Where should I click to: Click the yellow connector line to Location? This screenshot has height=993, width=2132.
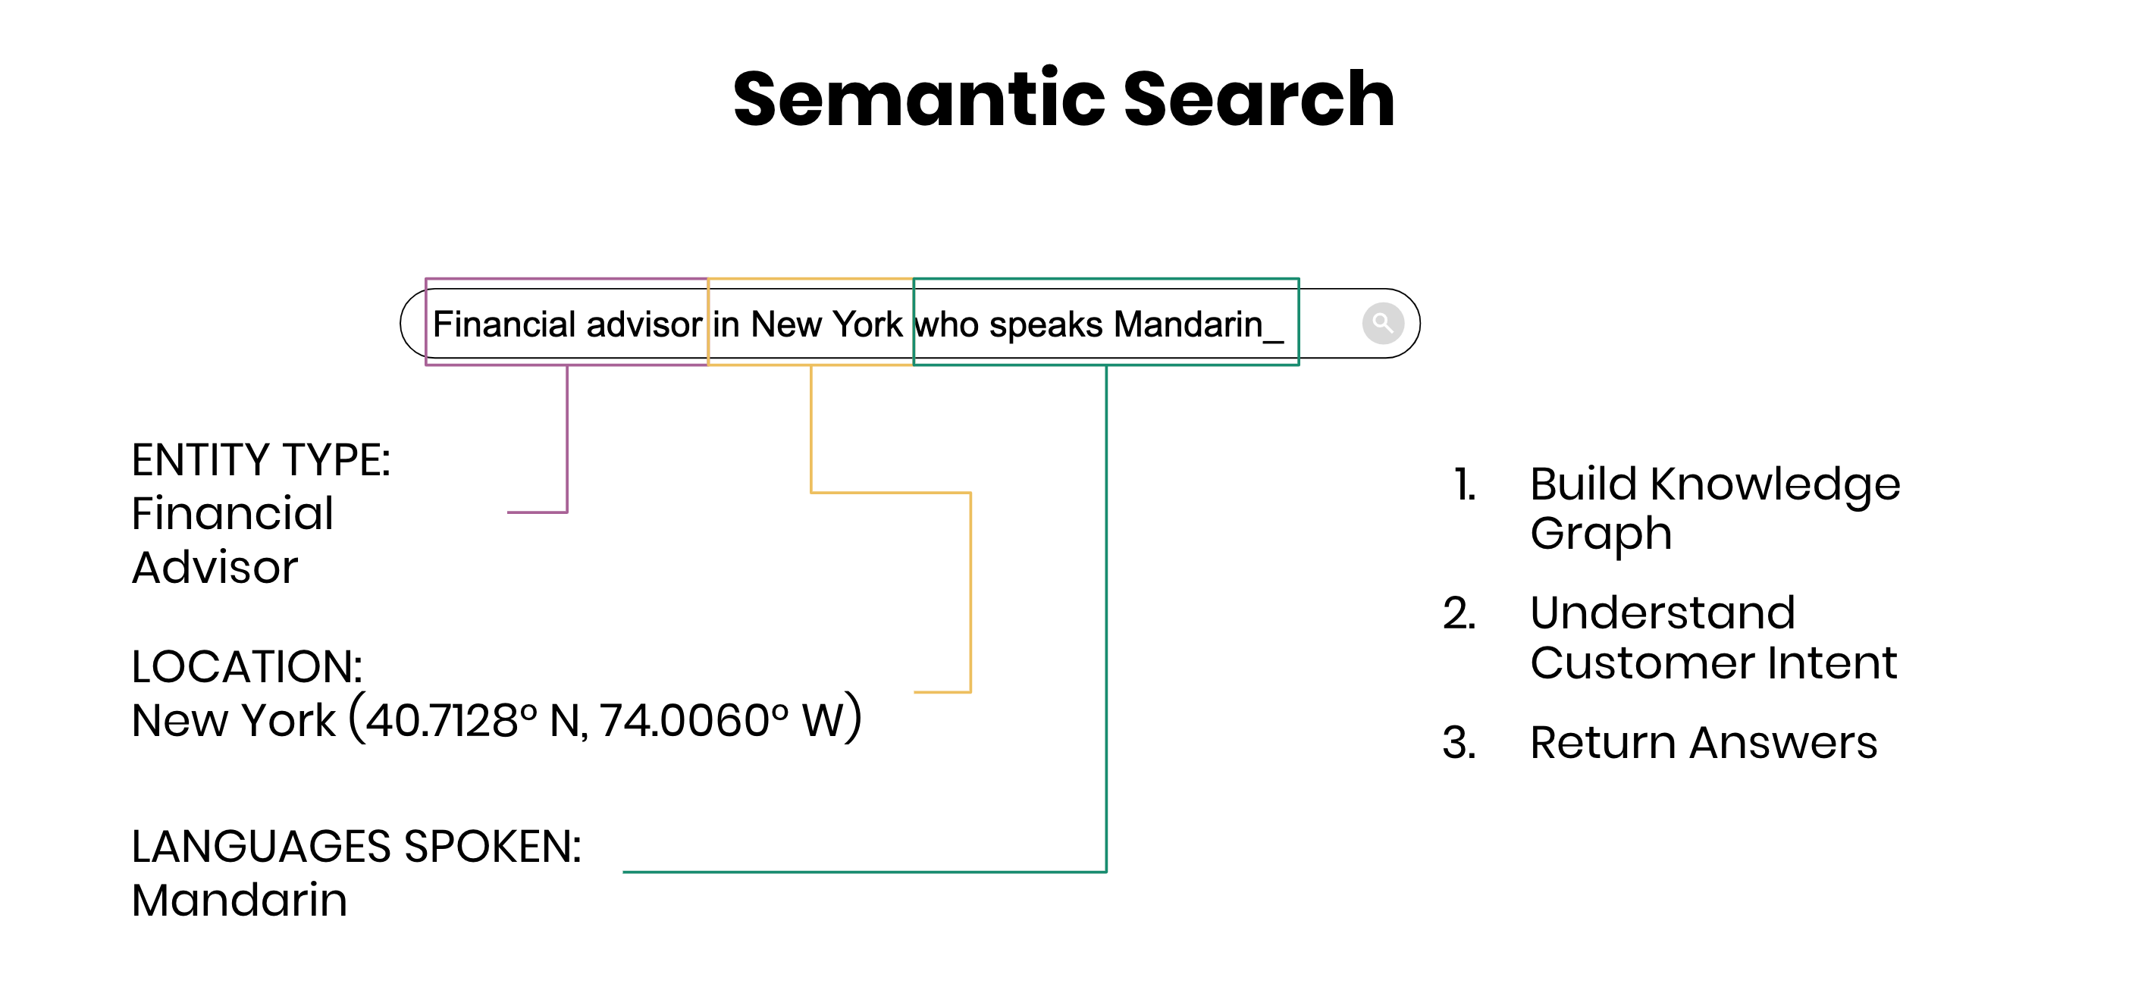pyautogui.click(x=970, y=592)
